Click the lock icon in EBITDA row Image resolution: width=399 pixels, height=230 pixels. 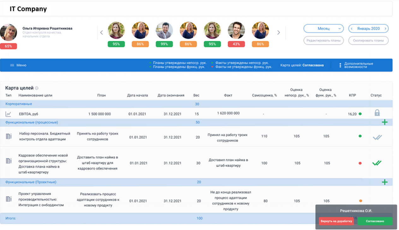377,113
